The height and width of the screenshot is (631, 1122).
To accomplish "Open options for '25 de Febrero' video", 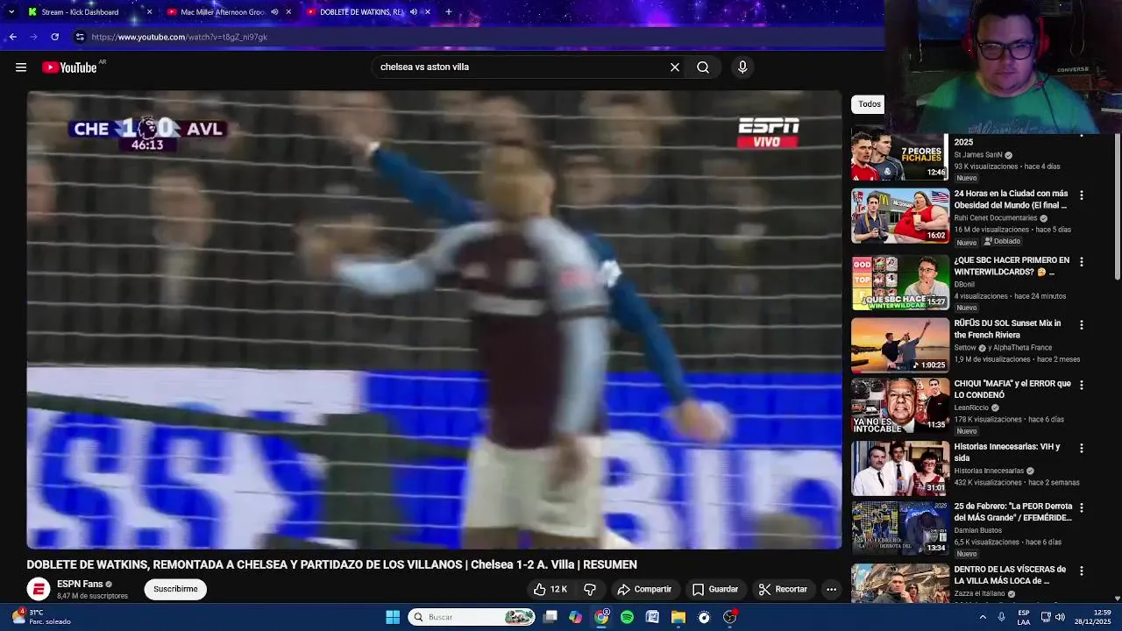I will point(1081,507).
